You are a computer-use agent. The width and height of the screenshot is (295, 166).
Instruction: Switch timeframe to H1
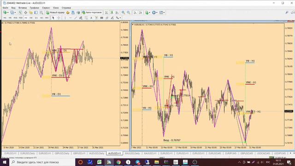pyautogui.click(x=26, y=18)
